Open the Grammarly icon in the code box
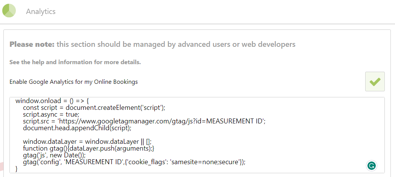Image resolution: width=395 pixels, height=177 pixels. [372, 166]
